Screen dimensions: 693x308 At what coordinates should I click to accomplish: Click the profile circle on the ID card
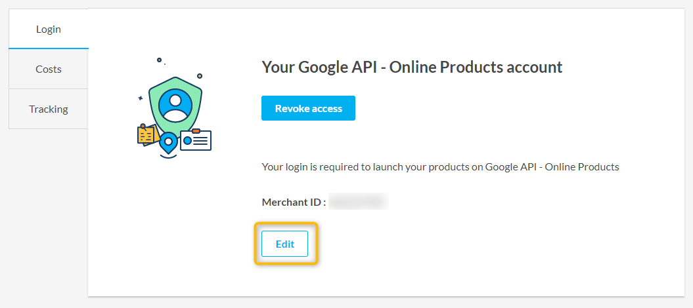[188, 140]
